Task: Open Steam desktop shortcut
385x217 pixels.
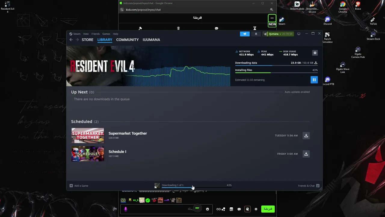Action: coord(282,21)
